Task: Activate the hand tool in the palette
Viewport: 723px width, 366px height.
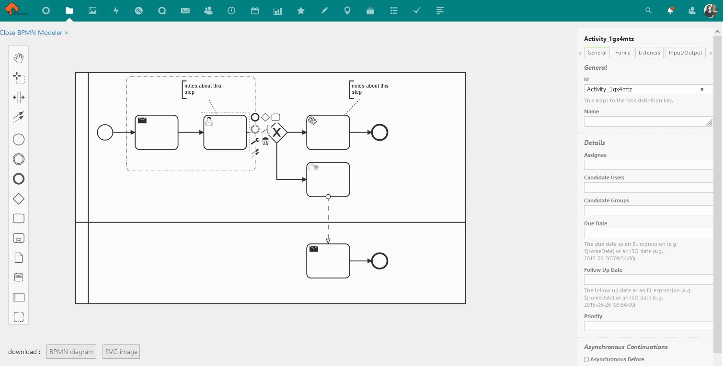Action: point(18,57)
